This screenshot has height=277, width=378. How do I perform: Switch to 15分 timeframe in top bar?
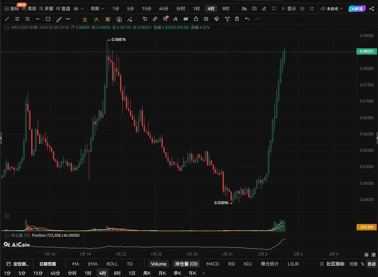point(146,9)
